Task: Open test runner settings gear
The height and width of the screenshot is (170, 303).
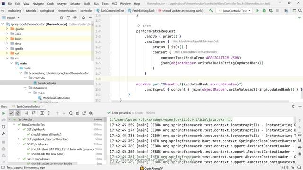Action: 91,113
